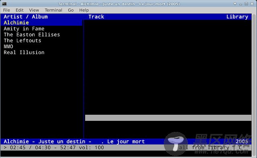Select the Real Illusion artist
The image size is (257, 158).
coord(24,53)
